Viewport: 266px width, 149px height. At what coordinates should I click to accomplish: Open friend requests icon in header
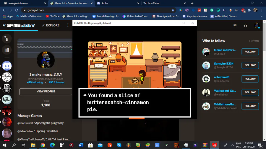(245, 25)
